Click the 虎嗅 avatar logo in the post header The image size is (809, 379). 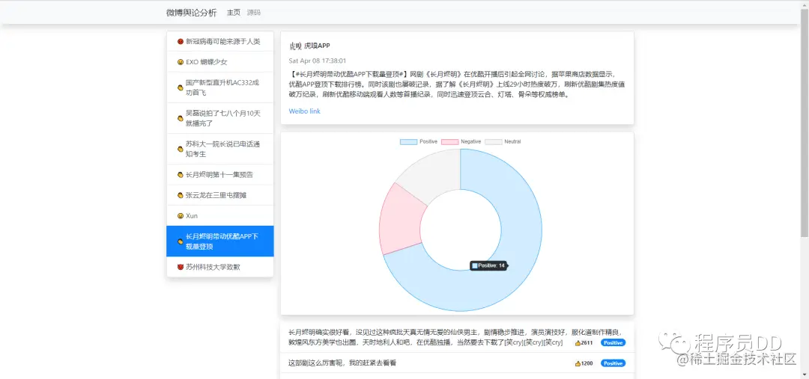[x=295, y=46]
